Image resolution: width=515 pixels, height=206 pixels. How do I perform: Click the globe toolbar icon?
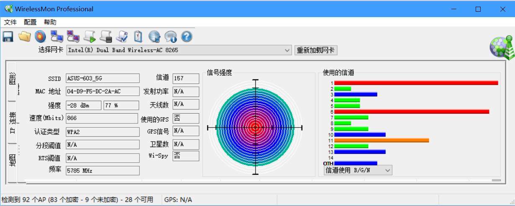[x=154, y=37]
